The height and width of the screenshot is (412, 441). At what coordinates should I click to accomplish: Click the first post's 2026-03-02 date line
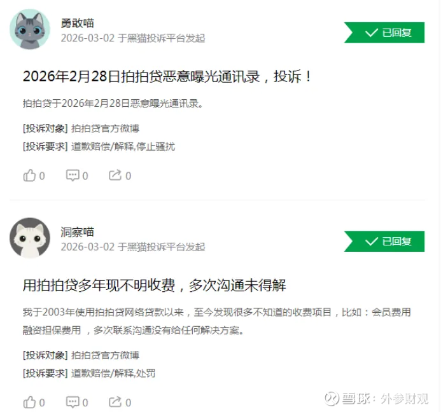click(133, 38)
